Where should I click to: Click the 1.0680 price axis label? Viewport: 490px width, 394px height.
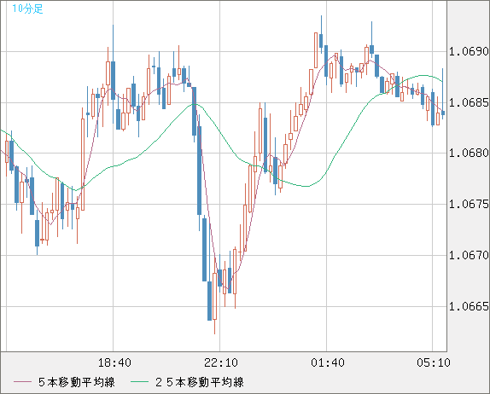tap(469, 153)
